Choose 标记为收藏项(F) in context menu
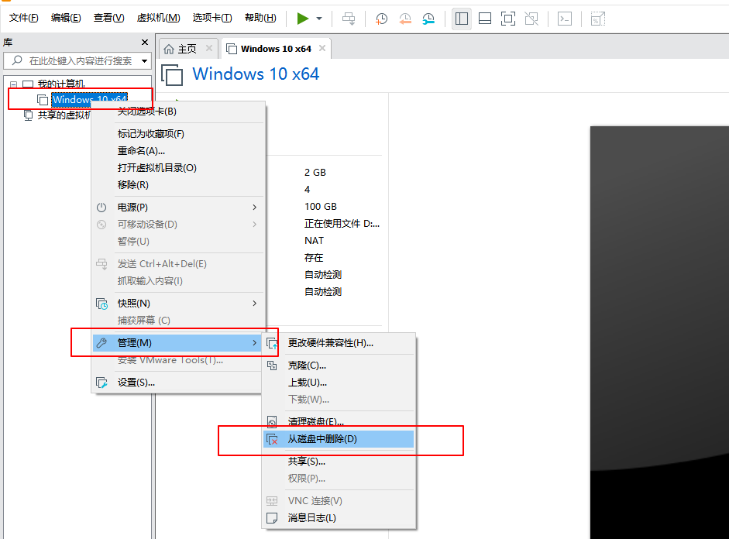The image size is (729, 539). (179, 134)
